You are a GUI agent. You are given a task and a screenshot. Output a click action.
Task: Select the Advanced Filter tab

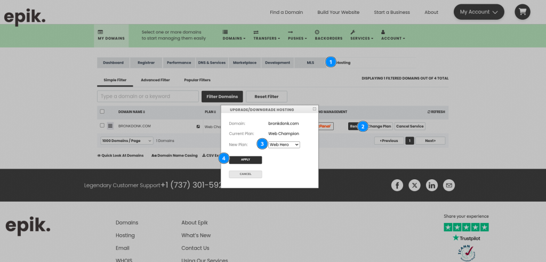click(155, 80)
